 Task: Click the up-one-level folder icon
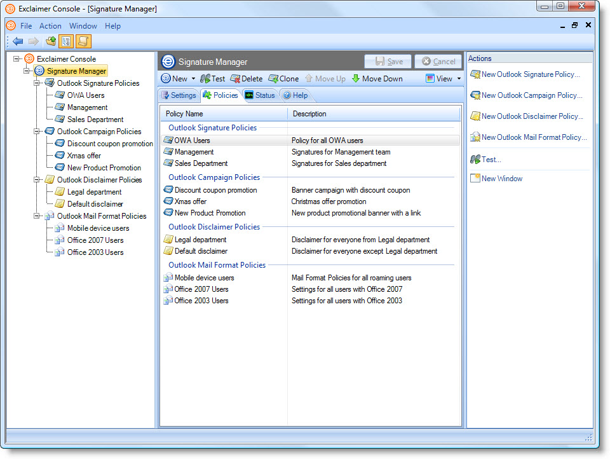51,41
